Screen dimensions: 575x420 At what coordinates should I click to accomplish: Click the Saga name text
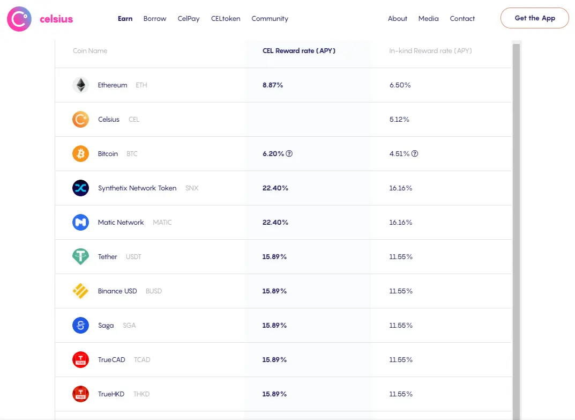(106, 326)
